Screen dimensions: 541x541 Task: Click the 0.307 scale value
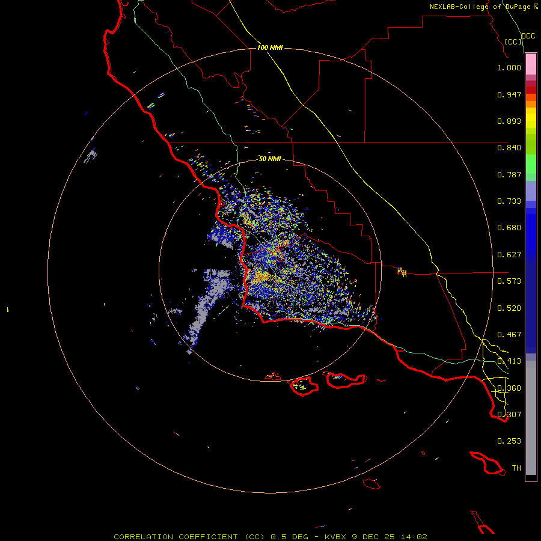pos(509,415)
